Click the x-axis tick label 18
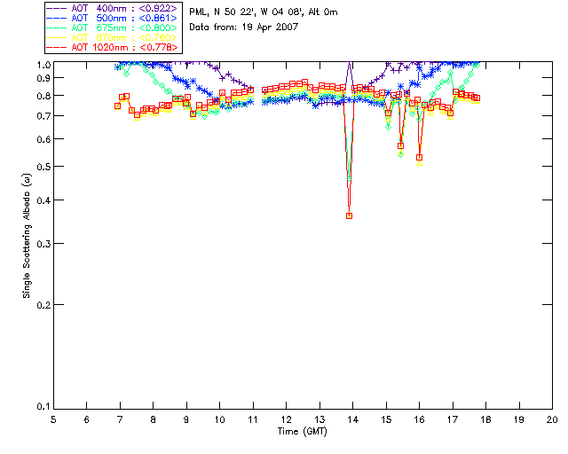The image size is (568, 454). pyautogui.click(x=485, y=419)
